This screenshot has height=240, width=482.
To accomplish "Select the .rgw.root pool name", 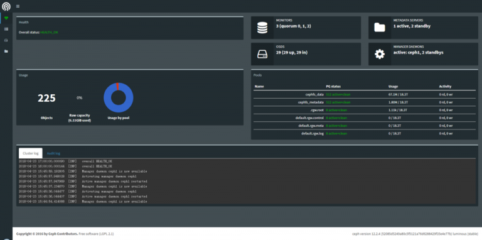I will (317, 110).
